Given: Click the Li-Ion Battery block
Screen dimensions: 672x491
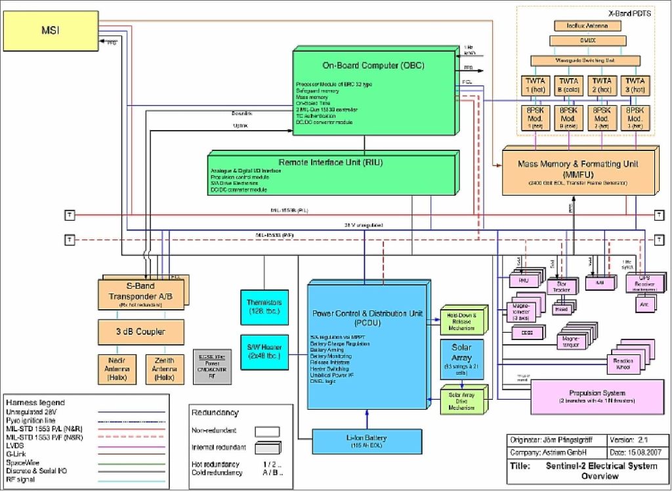Looking at the screenshot, I should click(x=366, y=441).
